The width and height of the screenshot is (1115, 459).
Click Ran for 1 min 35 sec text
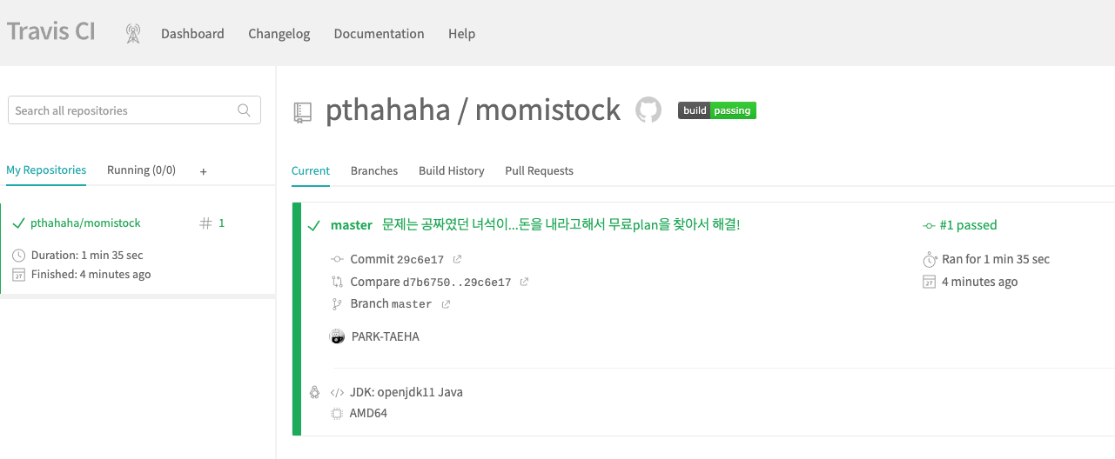pos(996,259)
